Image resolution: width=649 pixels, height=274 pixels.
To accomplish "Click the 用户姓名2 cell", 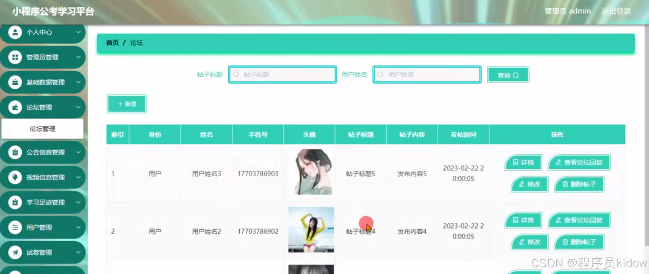I will [206, 231].
